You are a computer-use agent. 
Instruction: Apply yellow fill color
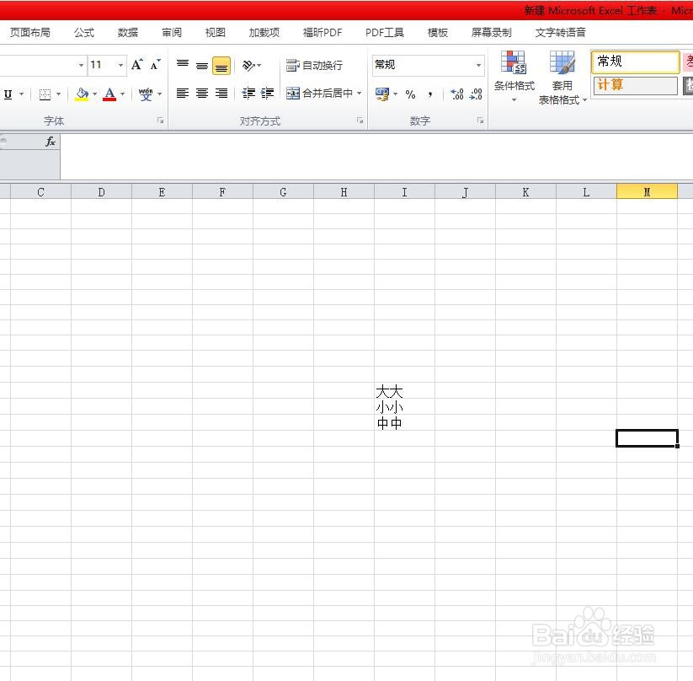[x=82, y=94]
